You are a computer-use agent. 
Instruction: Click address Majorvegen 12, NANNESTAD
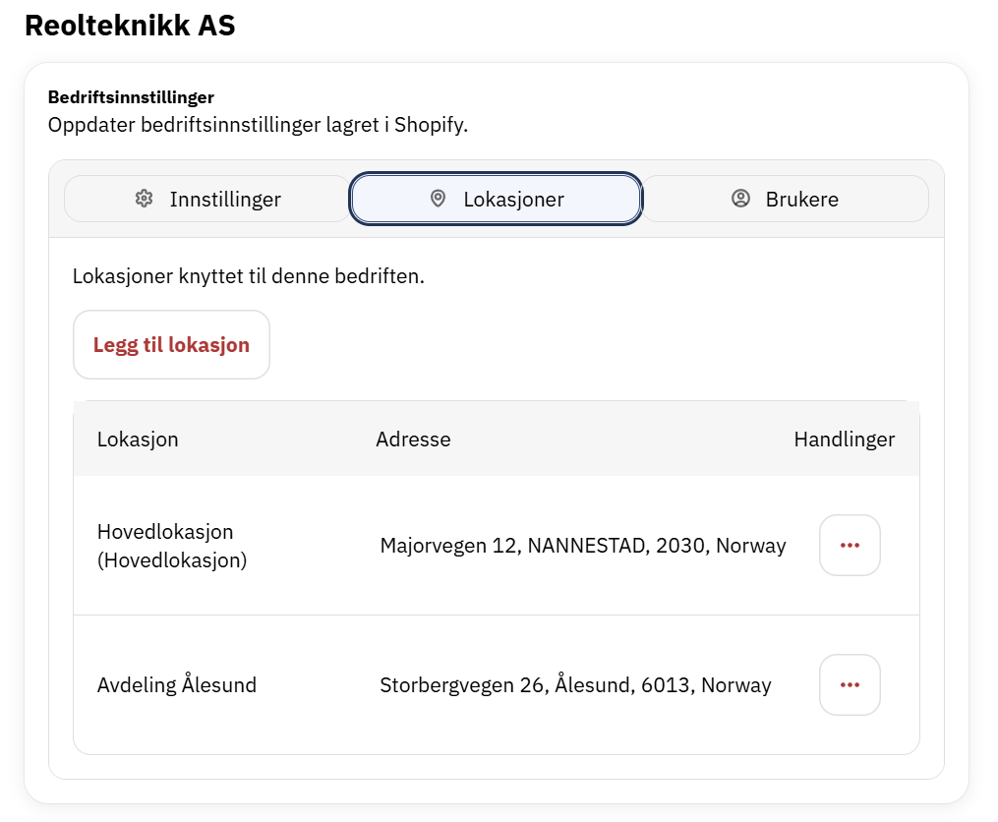coord(583,546)
